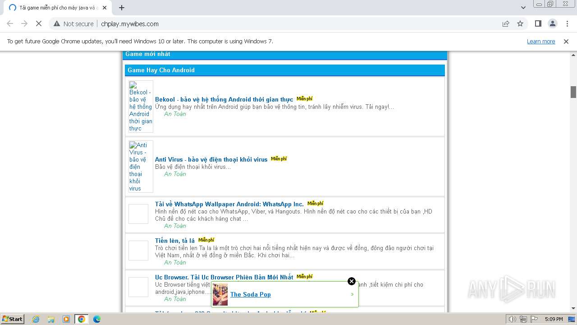The height and width of the screenshot is (325, 577).
Task: Toggle the browser side panel
Action: (538, 23)
